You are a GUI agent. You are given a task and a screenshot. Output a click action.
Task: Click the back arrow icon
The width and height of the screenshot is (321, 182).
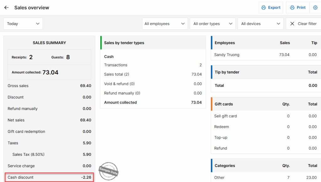point(6,8)
